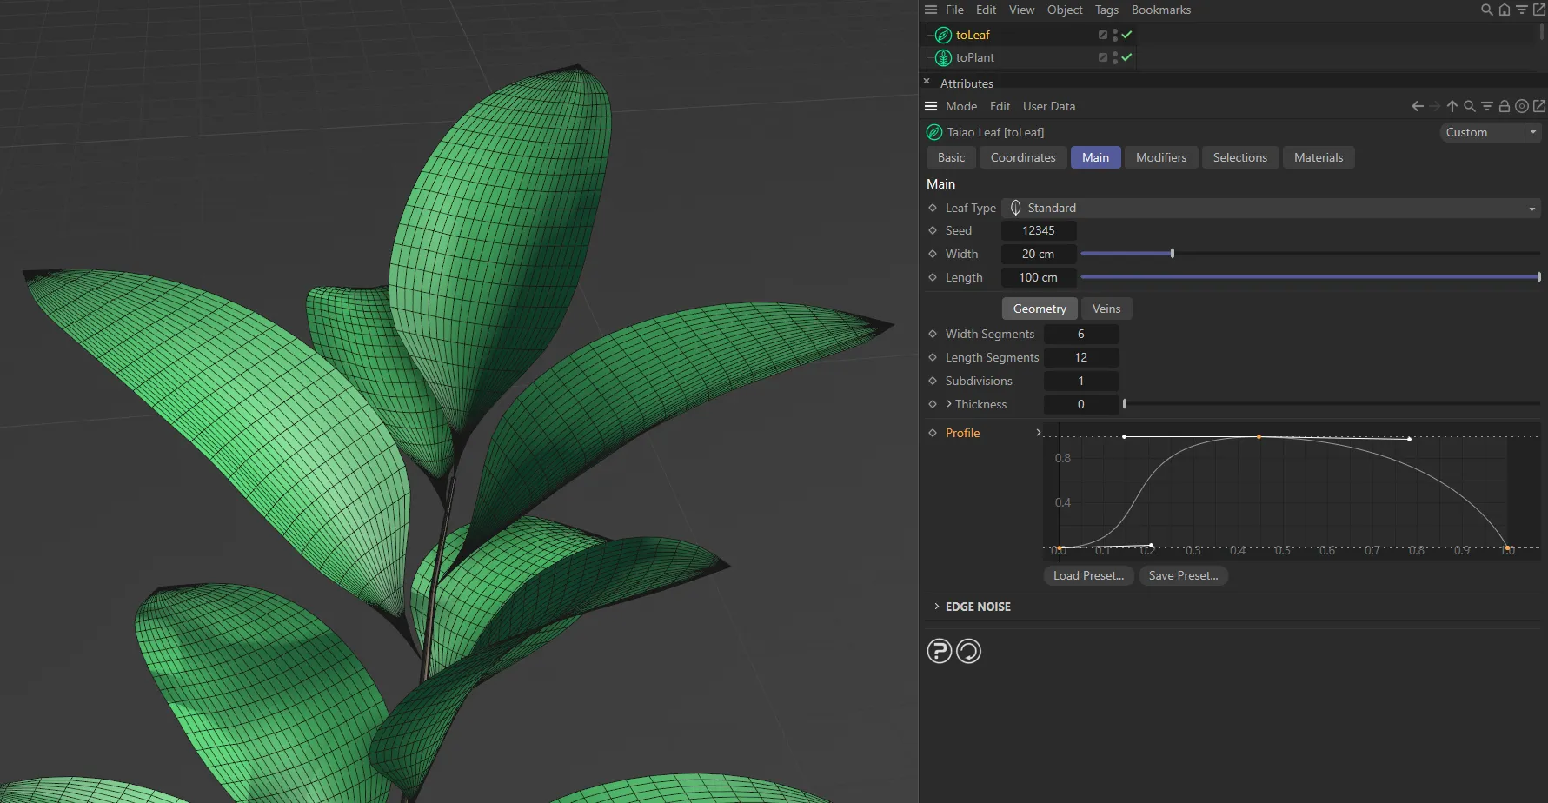The width and height of the screenshot is (1548, 803).
Task: Open the Bookmarks menu
Action: [x=1161, y=10]
